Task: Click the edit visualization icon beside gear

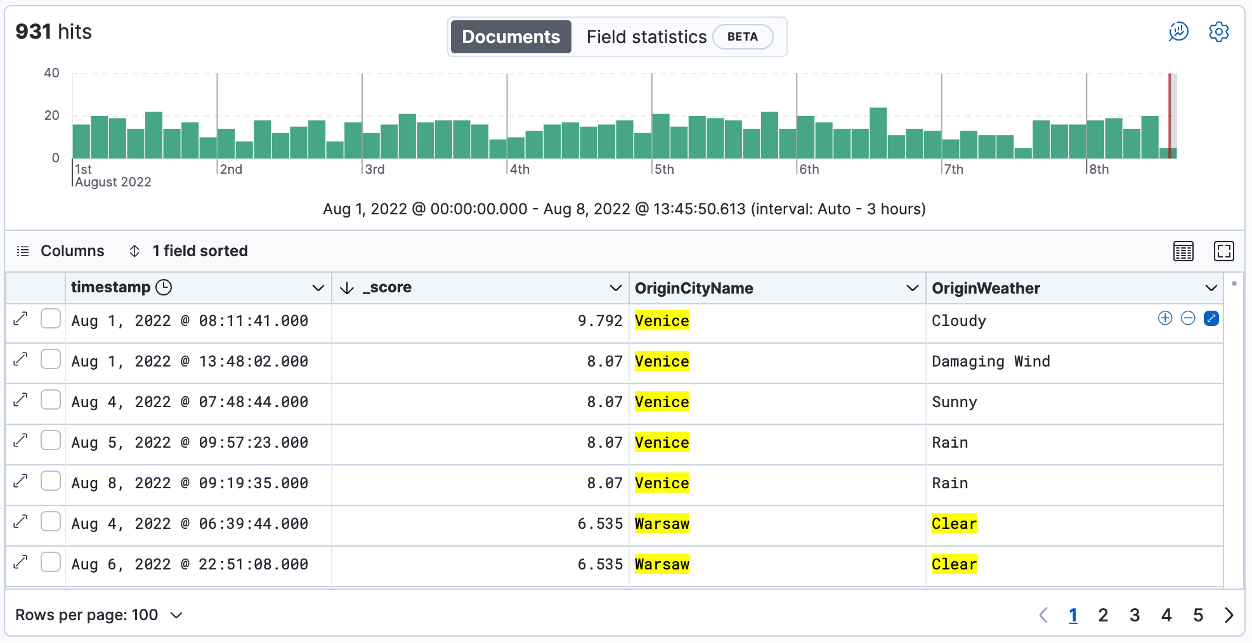Action: (1178, 32)
